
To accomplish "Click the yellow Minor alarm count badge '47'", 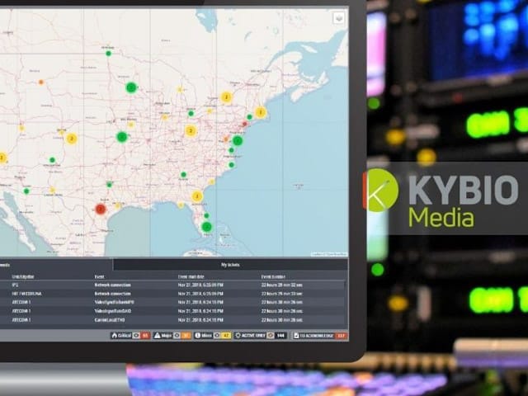I will (226, 336).
